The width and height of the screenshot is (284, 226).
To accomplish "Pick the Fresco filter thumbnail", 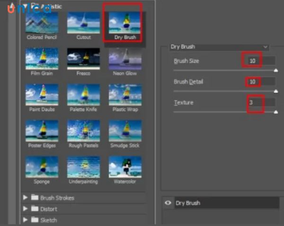I will point(83,59).
